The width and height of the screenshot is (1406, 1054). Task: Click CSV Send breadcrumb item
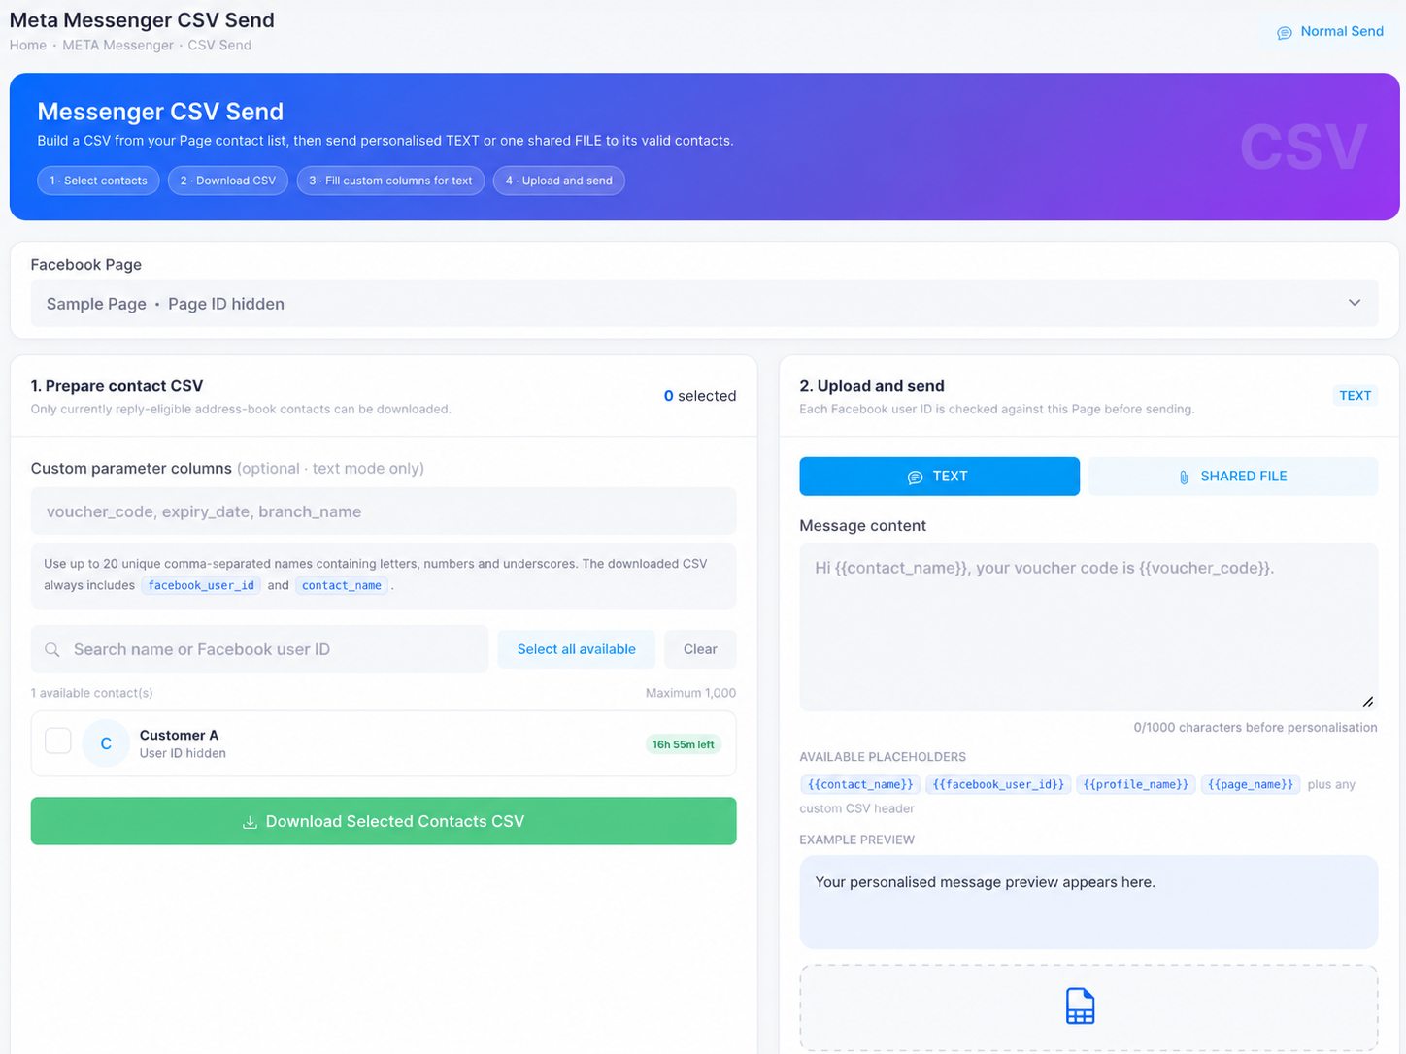tap(219, 45)
